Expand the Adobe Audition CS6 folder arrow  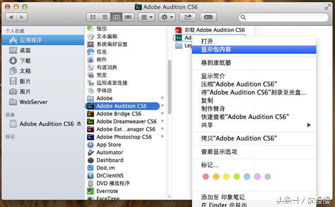click(x=163, y=105)
